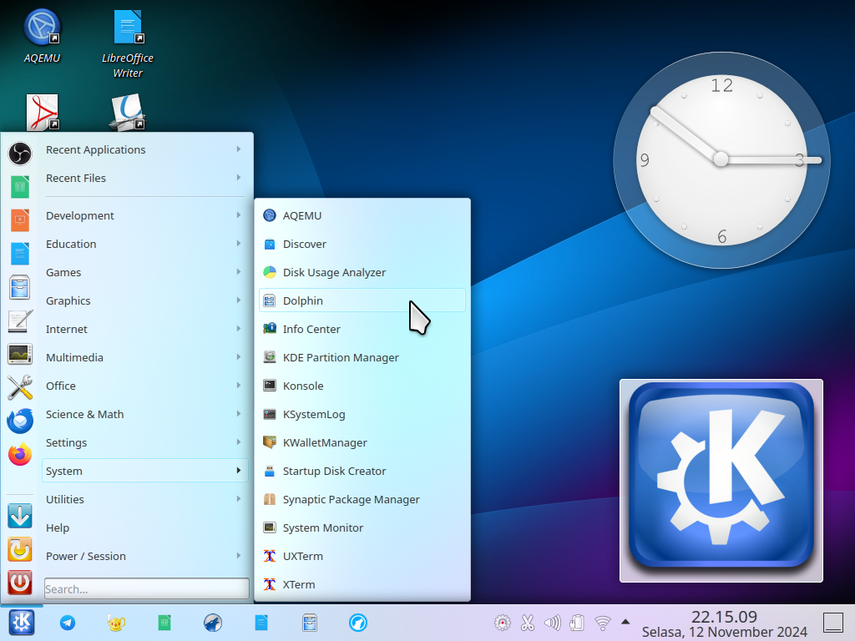This screenshot has width=855, height=641.
Task: Open Telegram from the taskbar
Action: click(x=68, y=623)
